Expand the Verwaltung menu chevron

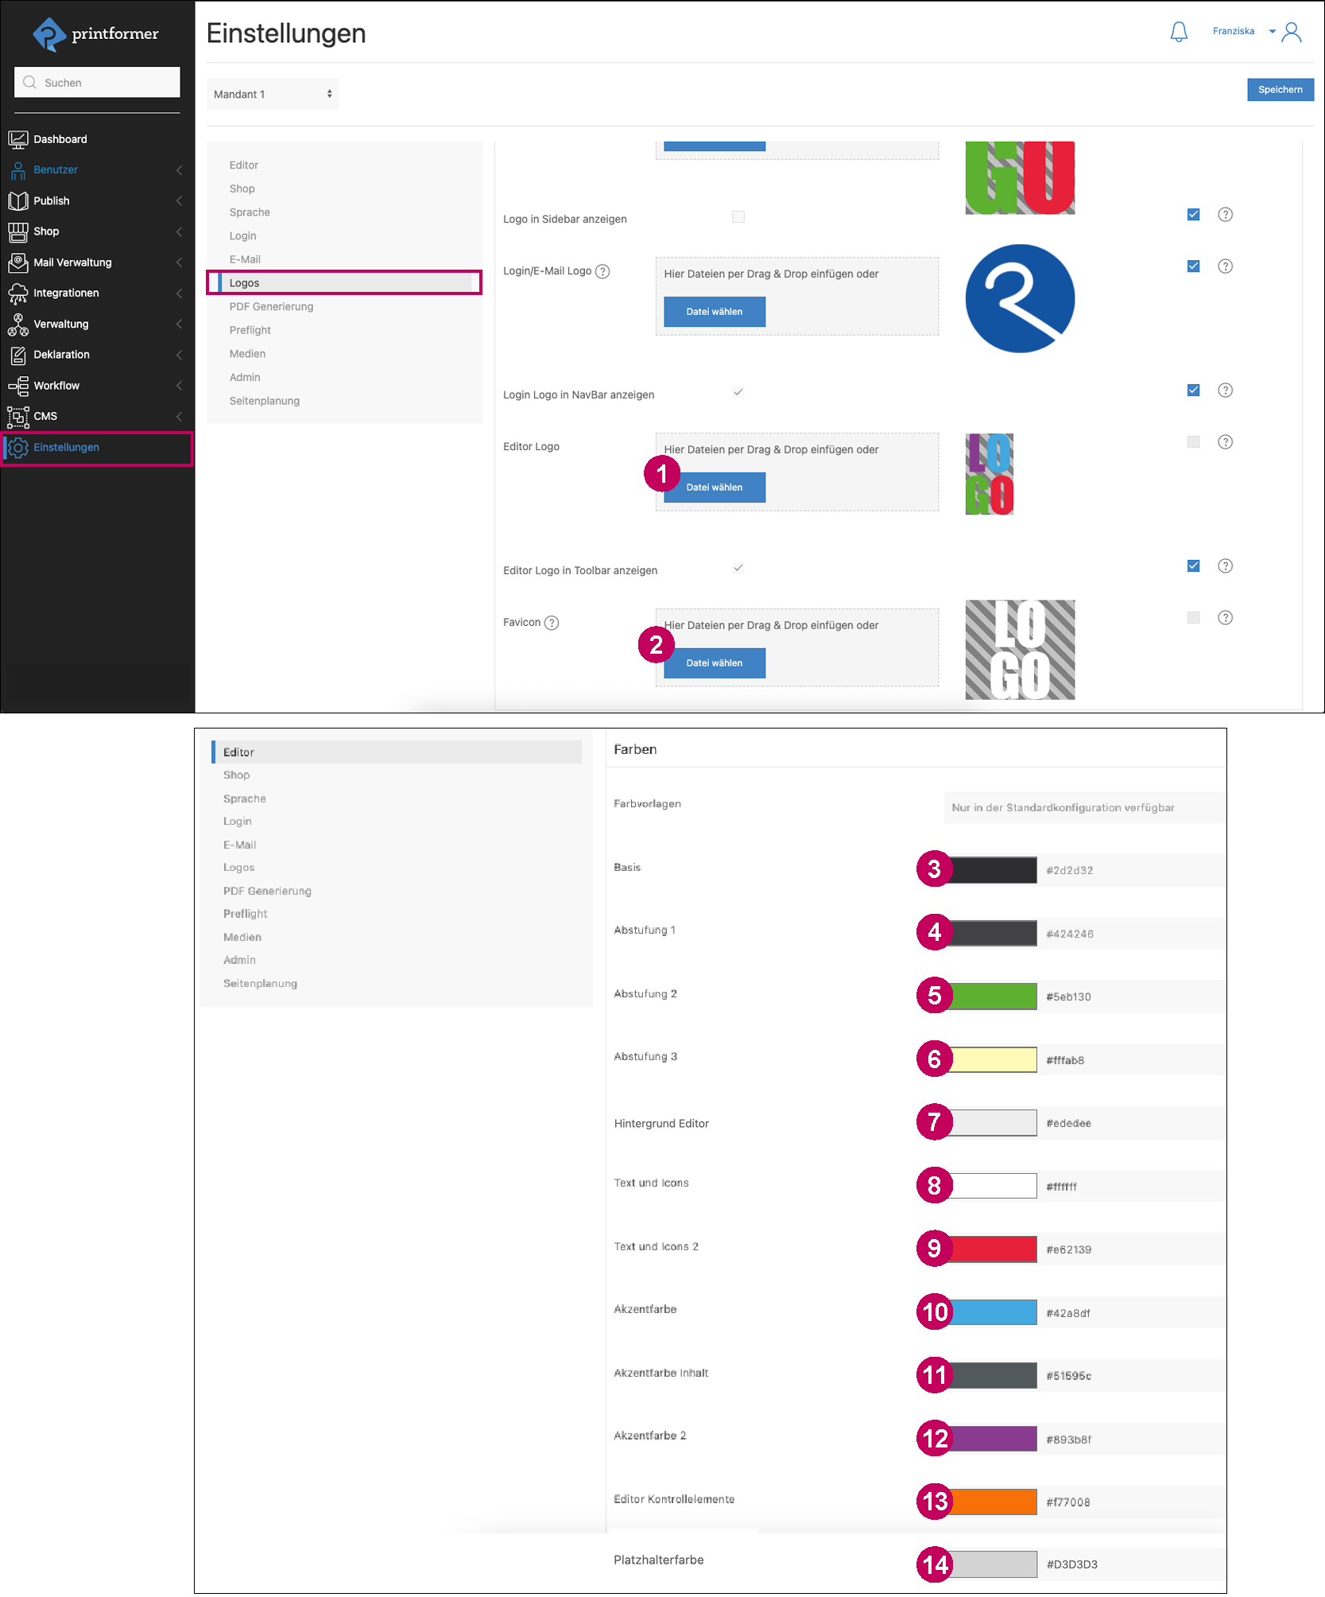(180, 324)
